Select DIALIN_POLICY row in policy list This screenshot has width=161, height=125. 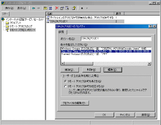[85, 21]
